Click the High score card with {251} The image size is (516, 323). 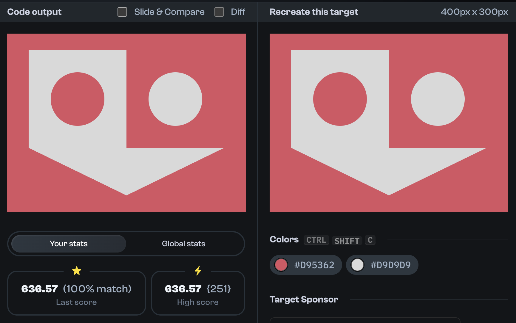(x=198, y=293)
